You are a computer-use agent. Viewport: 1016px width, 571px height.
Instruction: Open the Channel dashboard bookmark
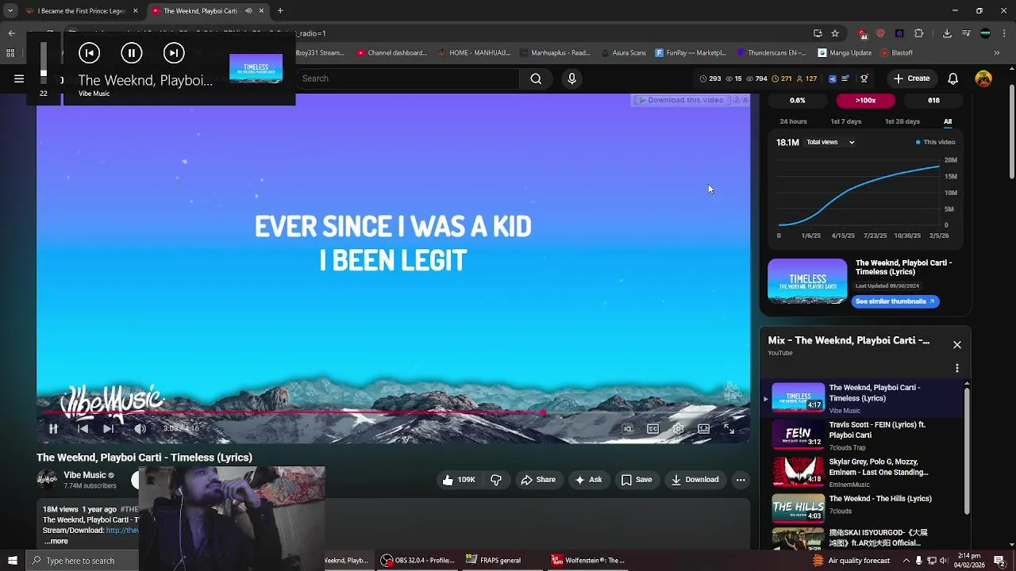click(392, 53)
